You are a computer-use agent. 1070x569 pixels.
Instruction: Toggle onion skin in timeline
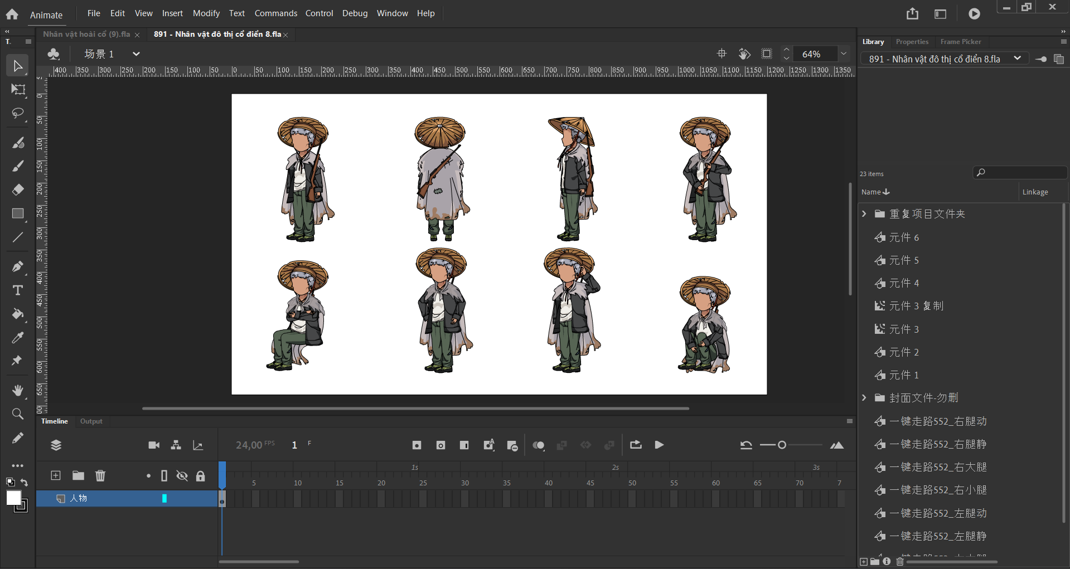point(538,445)
